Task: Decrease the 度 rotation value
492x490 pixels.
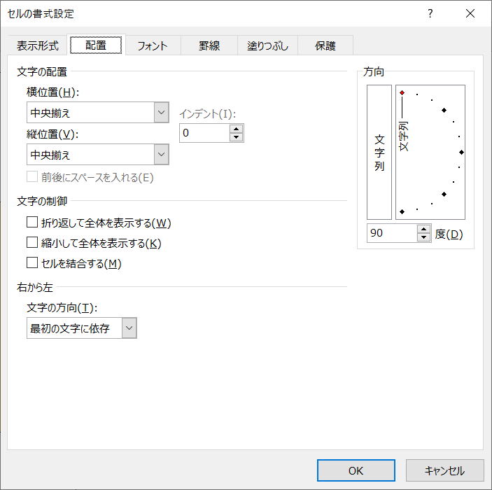Action: pos(423,237)
